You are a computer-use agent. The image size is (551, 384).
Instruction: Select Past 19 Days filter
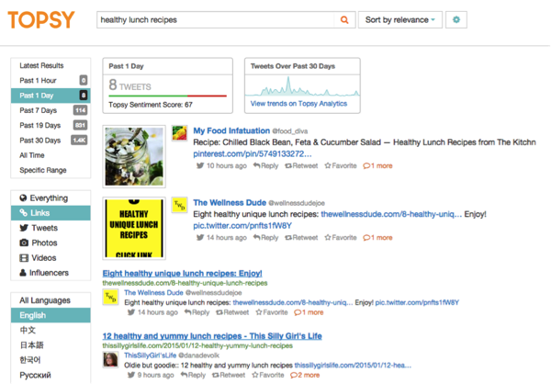click(x=51, y=125)
